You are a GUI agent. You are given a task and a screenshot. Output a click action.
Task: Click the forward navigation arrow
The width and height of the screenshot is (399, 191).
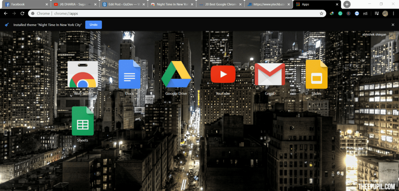pos(14,14)
